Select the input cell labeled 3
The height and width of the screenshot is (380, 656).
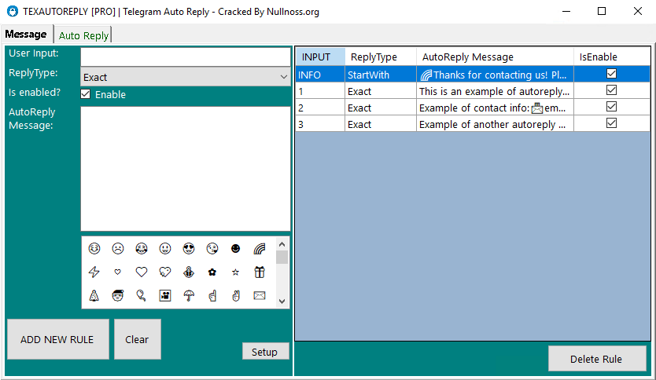point(320,124)
